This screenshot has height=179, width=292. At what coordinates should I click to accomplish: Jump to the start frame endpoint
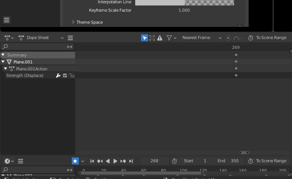coord(92,161)
